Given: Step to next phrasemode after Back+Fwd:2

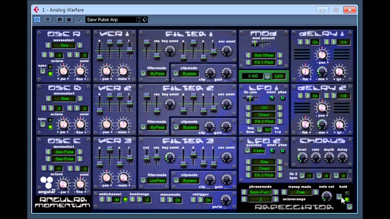Looking at the screenshot, I should (275, 192).
